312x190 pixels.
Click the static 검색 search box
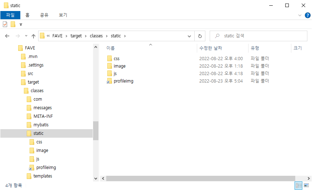tap(259, 36)
